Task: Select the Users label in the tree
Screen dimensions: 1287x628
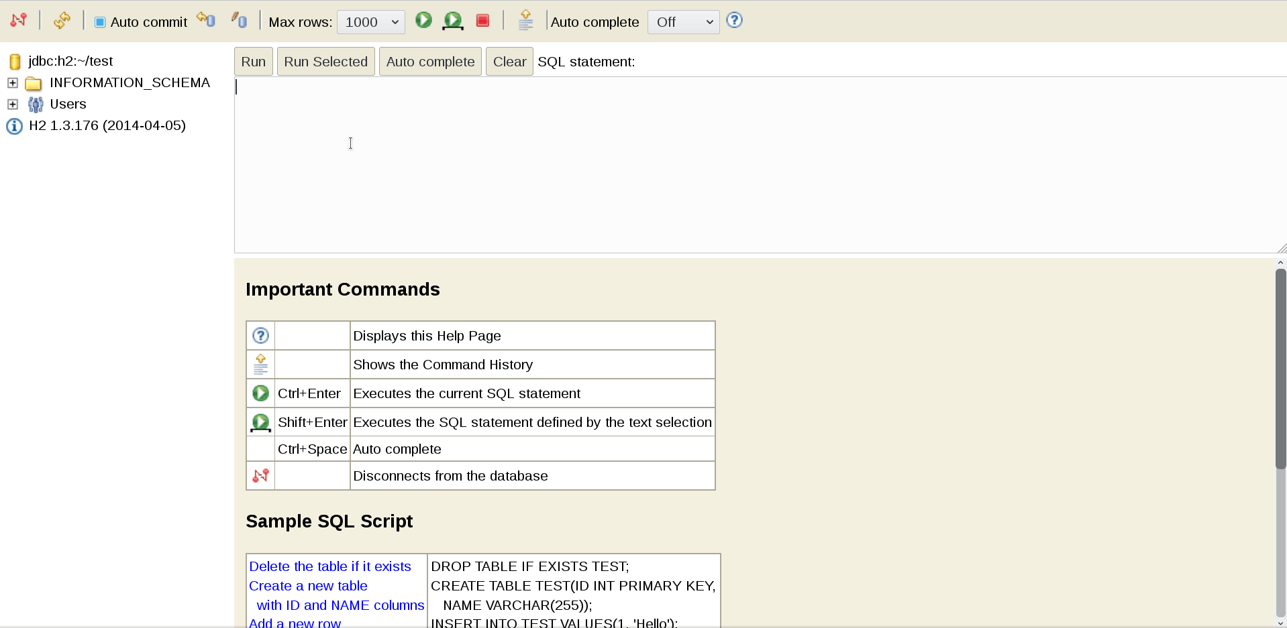Action: click(x=68, y=104)
